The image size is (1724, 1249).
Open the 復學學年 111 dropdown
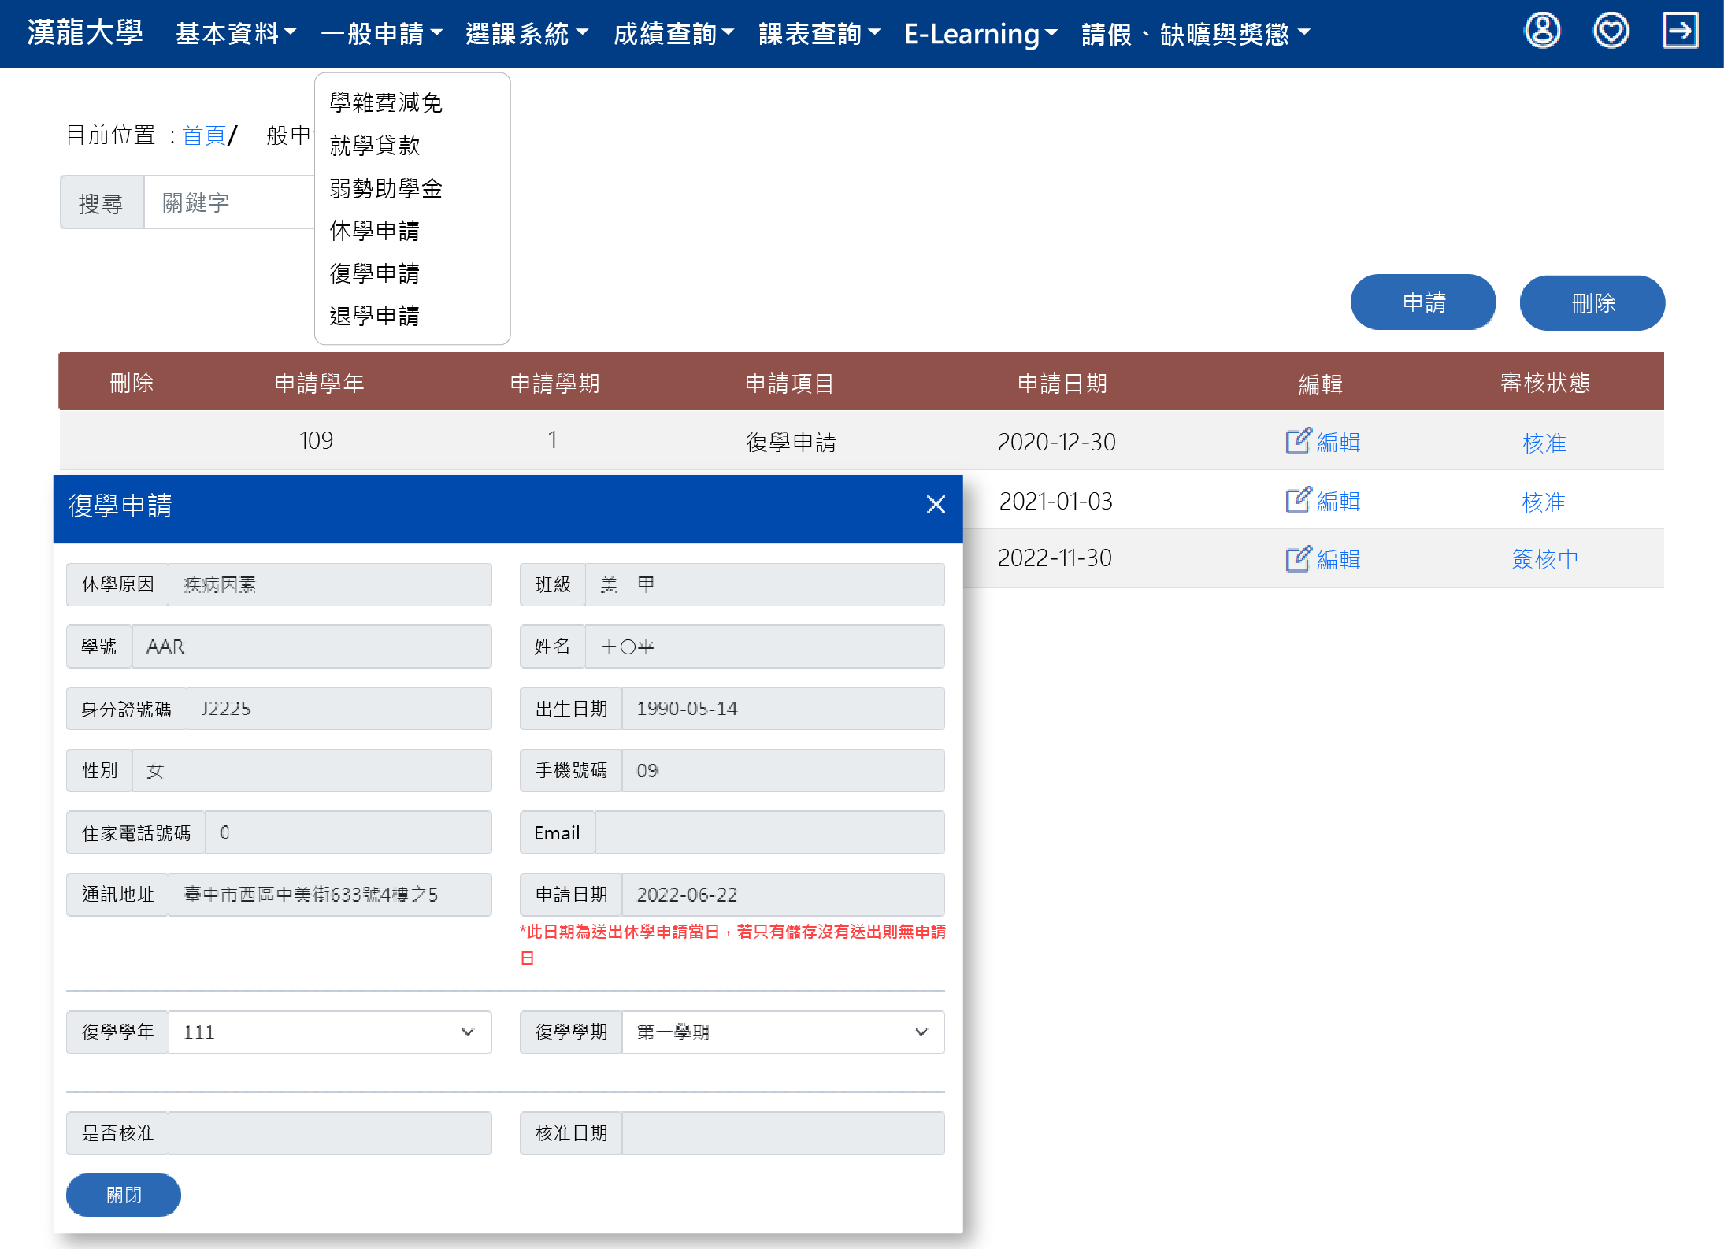pos(330,1032)
